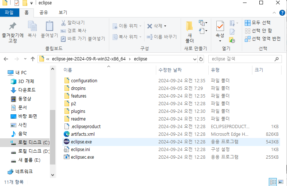Switch to large icons view in status bar
The width and height of the screenshot is (287, 186).
click(281, 182)
